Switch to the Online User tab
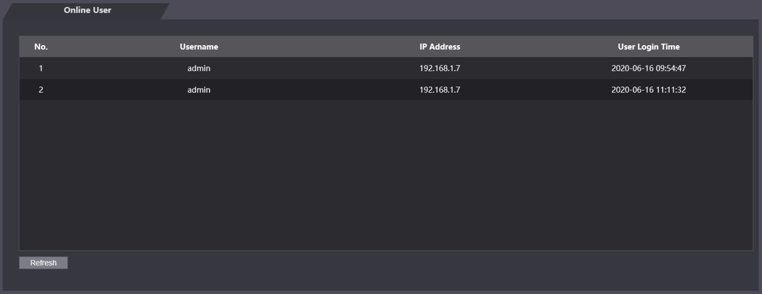Image resolution: width=762 pixels, height=294 pixels. (x=88, y=10)
